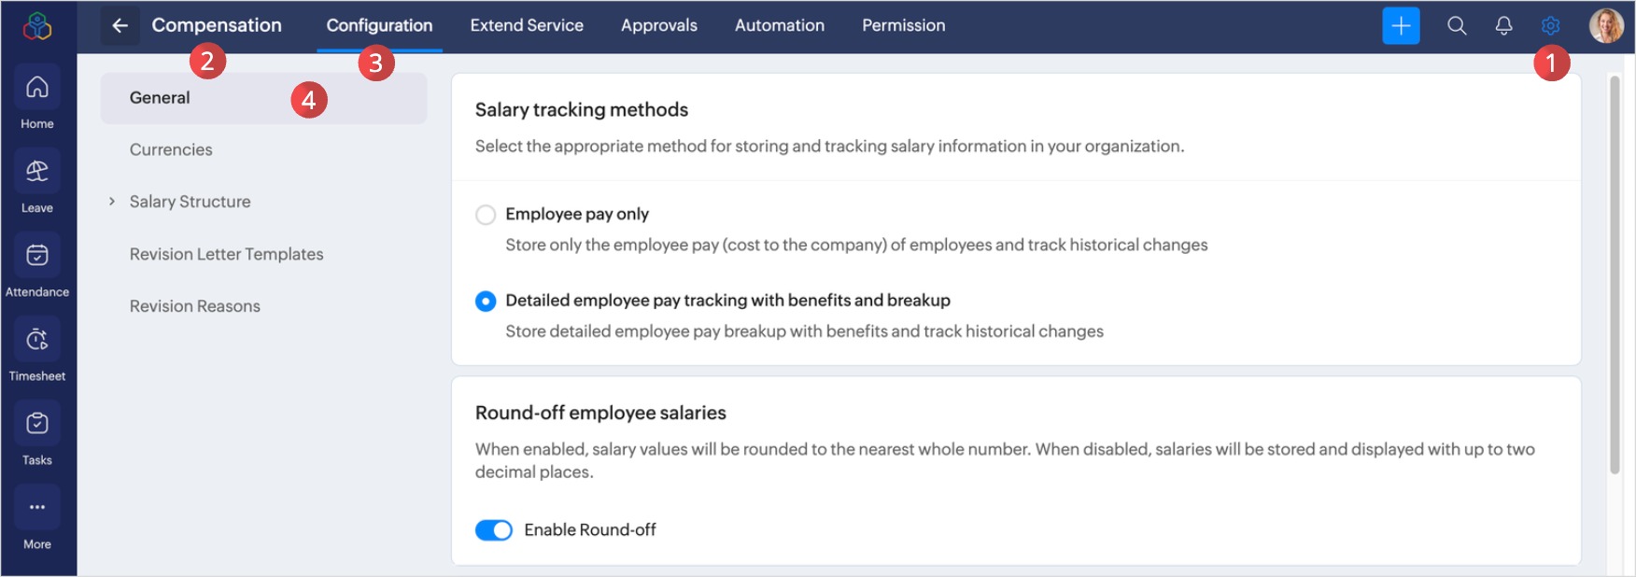Select the Employee pay only radio button
The width and height of the screenshot is (1636, 577).
486,215
